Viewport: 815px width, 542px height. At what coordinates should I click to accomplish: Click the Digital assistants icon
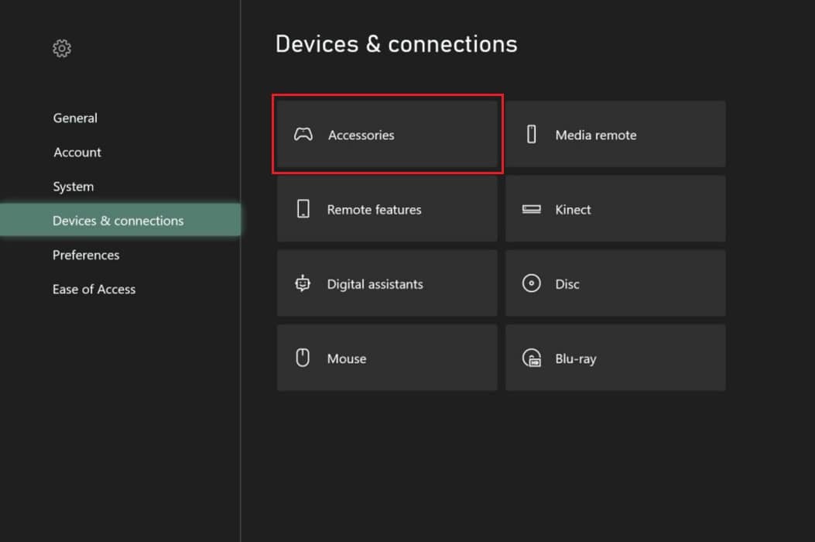pyautogui.click(x=304, y=283)
